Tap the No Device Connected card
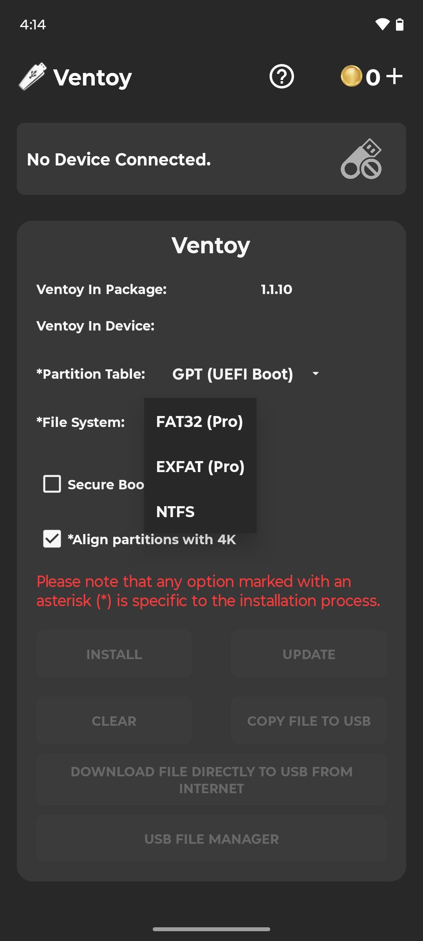423x941 pixels. pyautogui.click(x=157, y=159)
